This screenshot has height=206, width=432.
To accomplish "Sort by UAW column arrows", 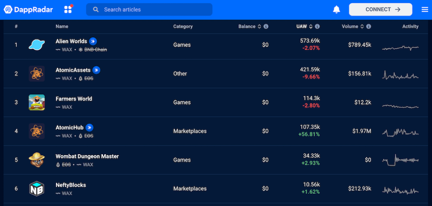I will point(310,26).
